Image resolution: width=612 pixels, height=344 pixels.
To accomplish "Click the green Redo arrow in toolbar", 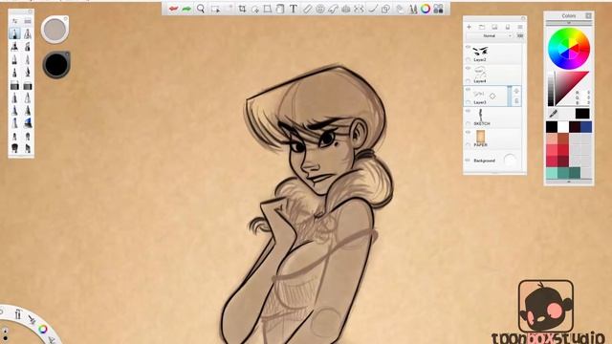I will point(186,9).
